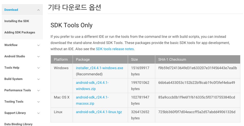244x126 pixels.
Task: Click the Workflow sidebar label
Action: point(11,45)
